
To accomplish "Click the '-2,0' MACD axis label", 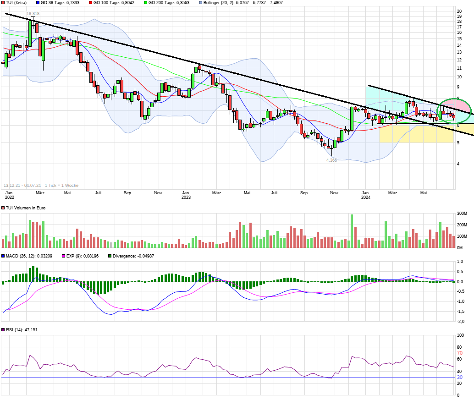I will point(461,322).
